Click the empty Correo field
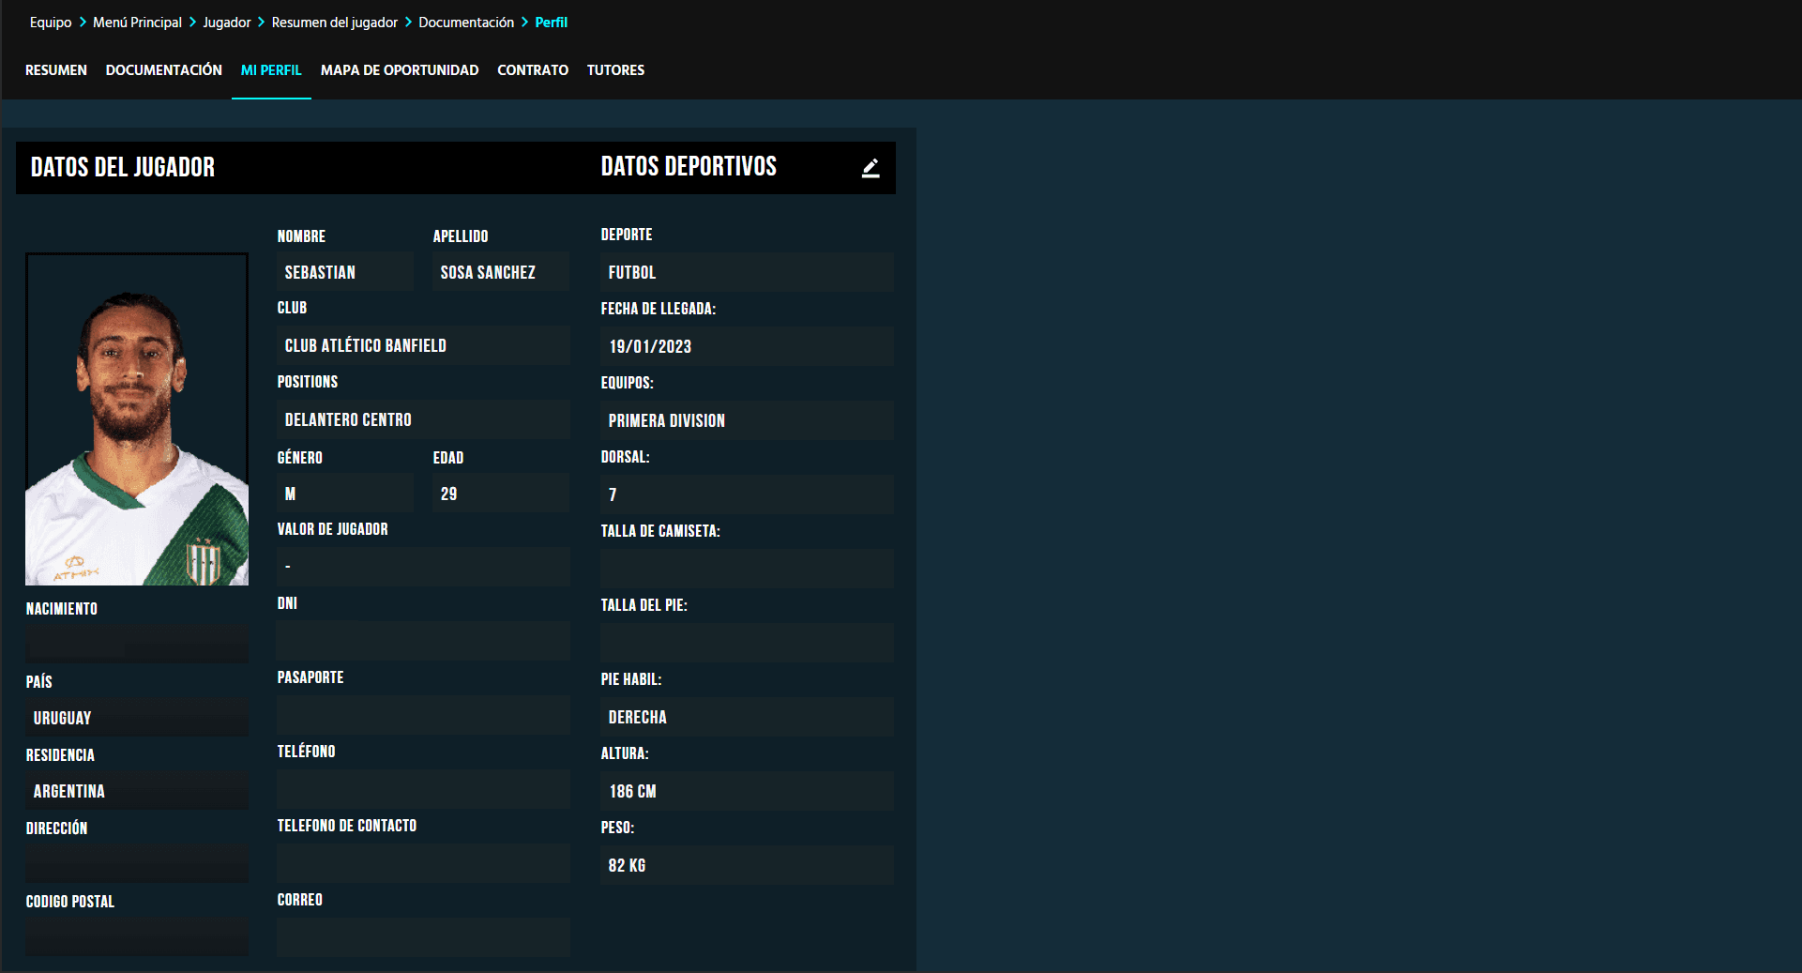The width and height of the screenshot is (1802, 973). pos(423,937)
